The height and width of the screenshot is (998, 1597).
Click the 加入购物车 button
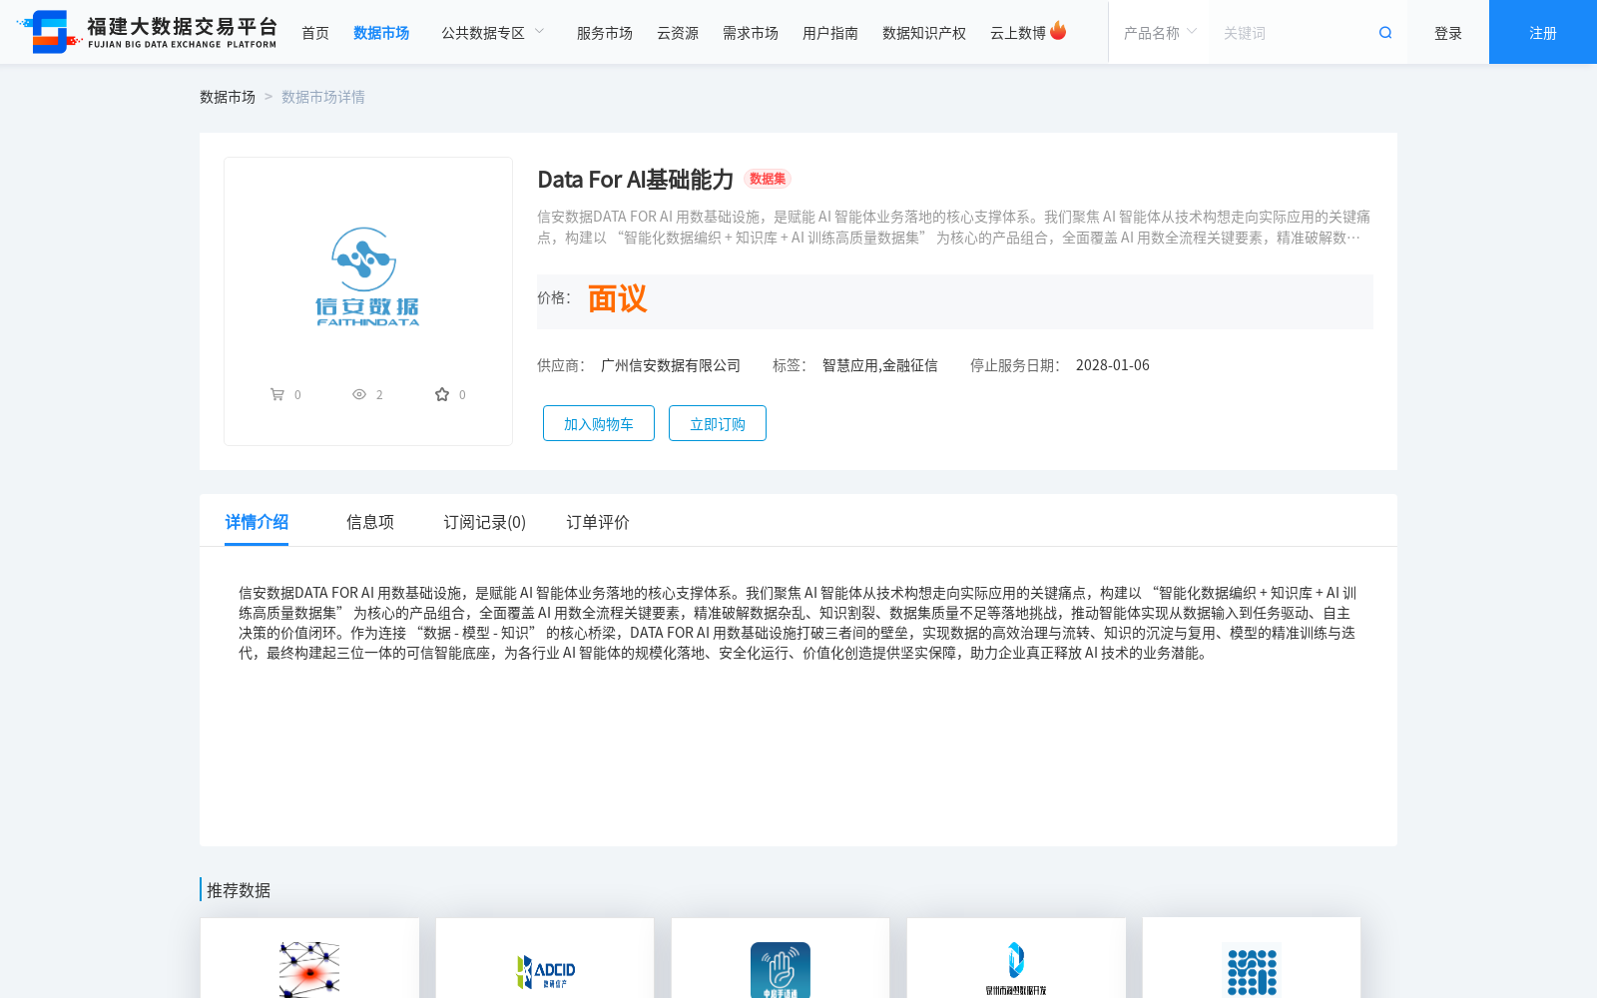click(x=599, y=423)
